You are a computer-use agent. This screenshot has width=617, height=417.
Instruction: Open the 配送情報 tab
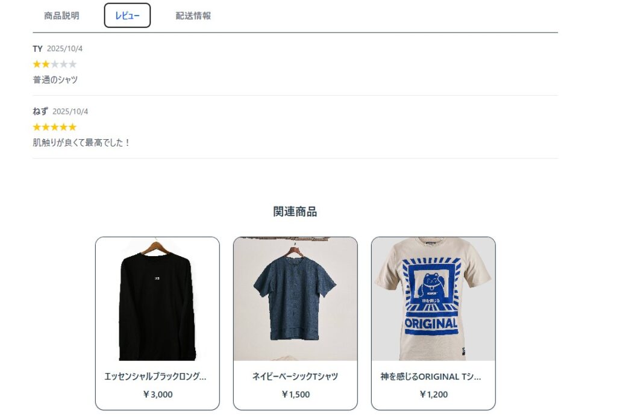pos(193,16)
